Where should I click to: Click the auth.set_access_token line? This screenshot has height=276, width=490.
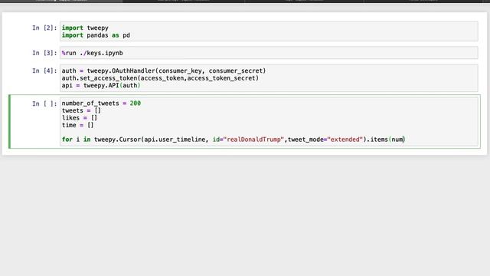160,78
